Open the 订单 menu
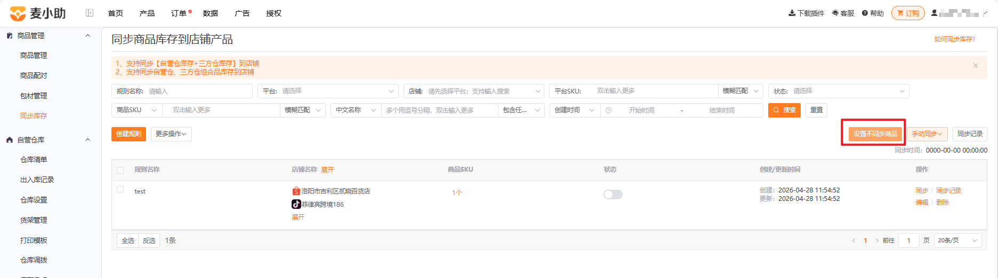Image resolution: width=998 pixels, height=278 pixels. 179,13
